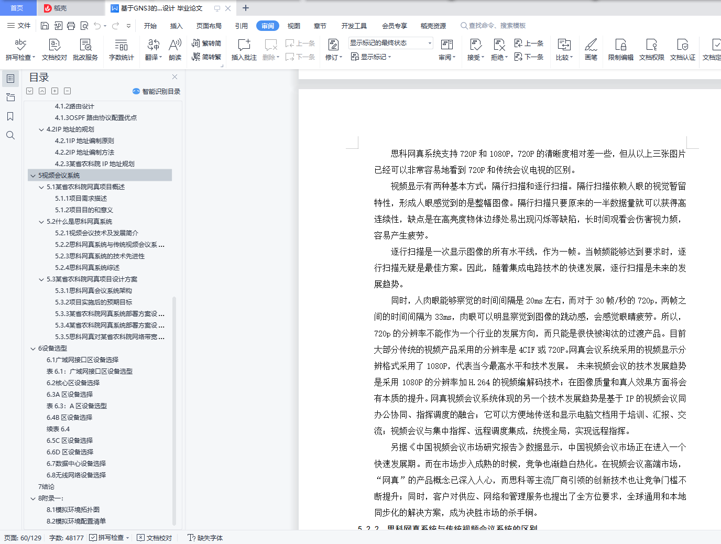Select 6.2核心区设备选择 in the outline

coord(73,383)
